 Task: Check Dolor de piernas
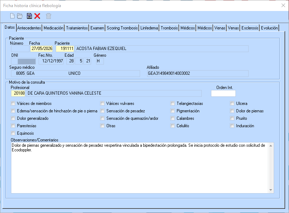(232, 111)
